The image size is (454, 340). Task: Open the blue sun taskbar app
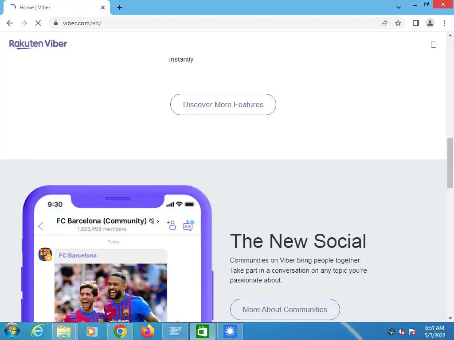click(x=230, y=331)
